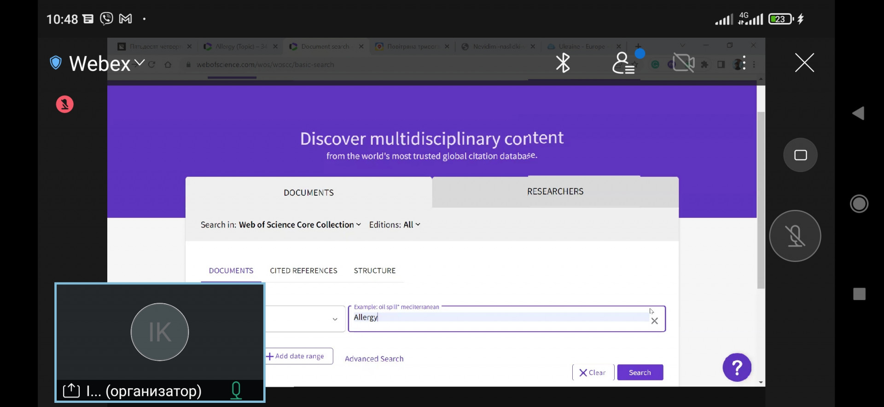Unmute the large microphone button
Viewport: 884px width, 407px height.
click(x=795, y=236)
